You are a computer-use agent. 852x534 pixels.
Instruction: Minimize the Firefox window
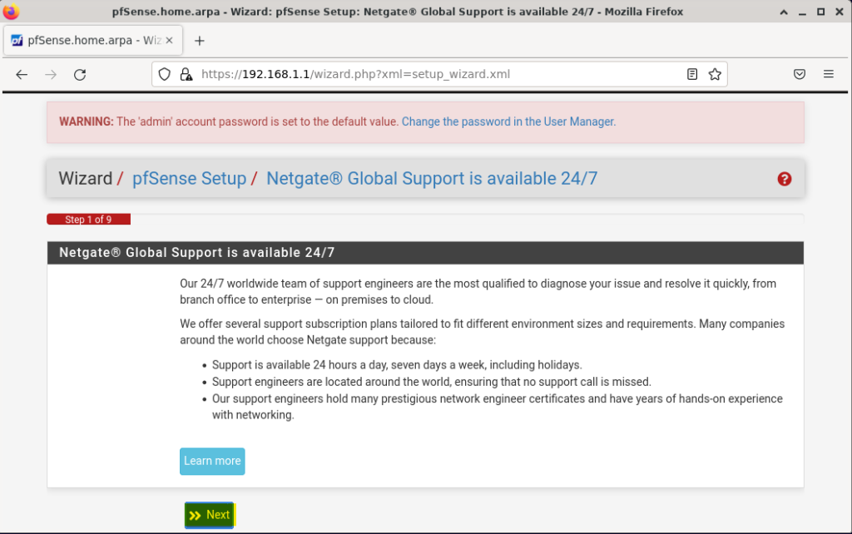click(x=802, y=12)
